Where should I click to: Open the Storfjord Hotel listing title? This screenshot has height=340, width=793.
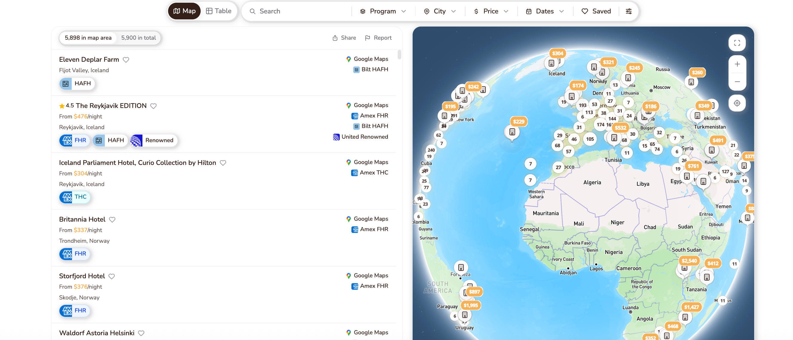click(x=82, y=276)
